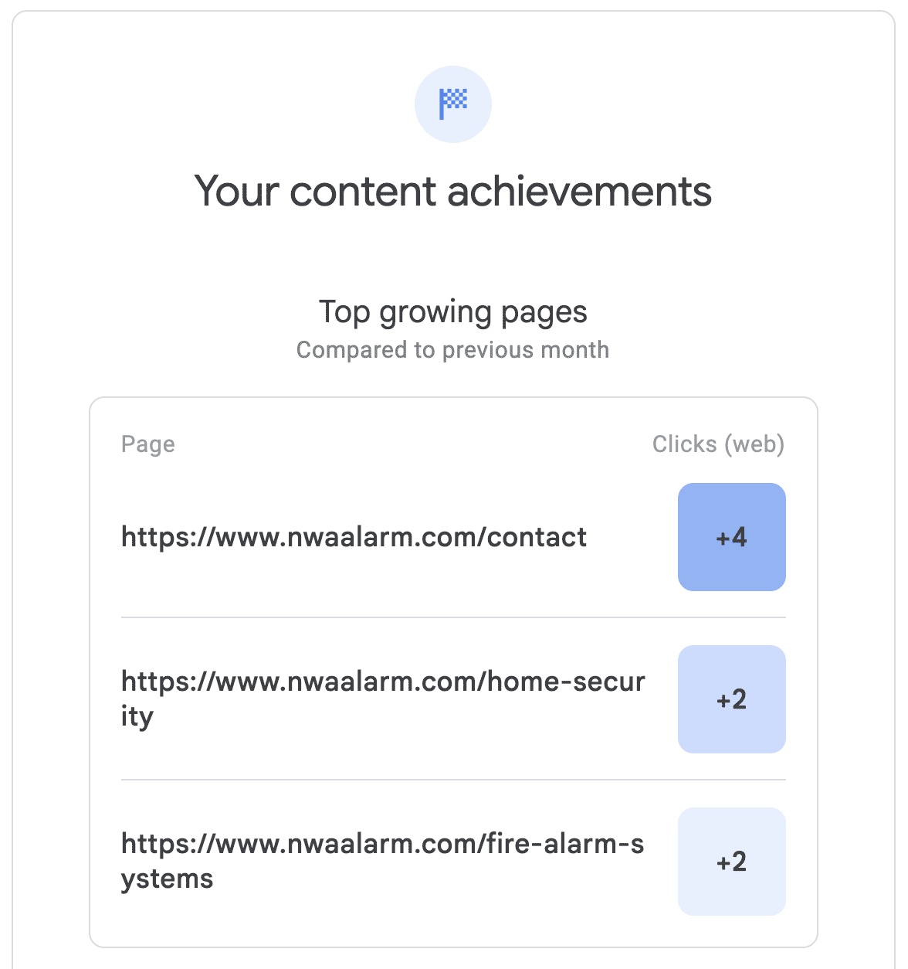908x969 pixels.
Task: Click the 'Your content achievements' heading
Action: pos(453,191)
